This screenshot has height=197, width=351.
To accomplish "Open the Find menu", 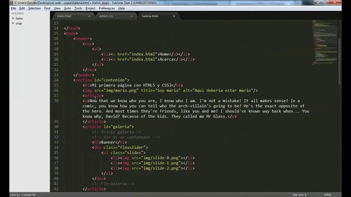I will 47,8.
